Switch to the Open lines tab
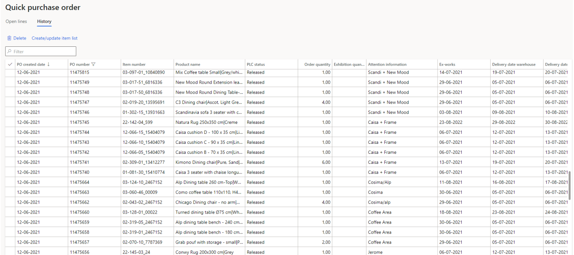 (16, 21)
